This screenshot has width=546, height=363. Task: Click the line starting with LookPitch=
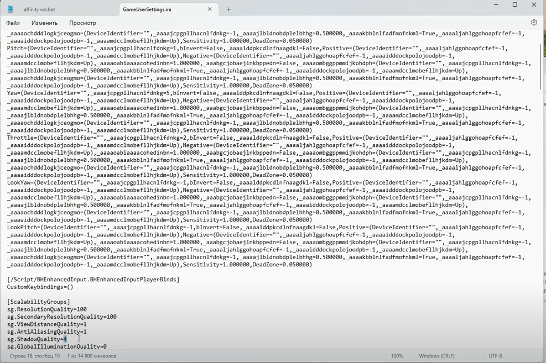click(x=266, y=228)
